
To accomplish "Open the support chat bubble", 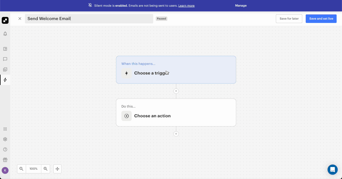I will point(332,169).
